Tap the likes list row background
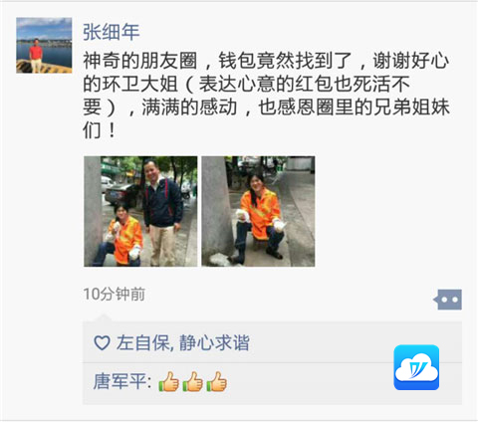 pos(272,342)
